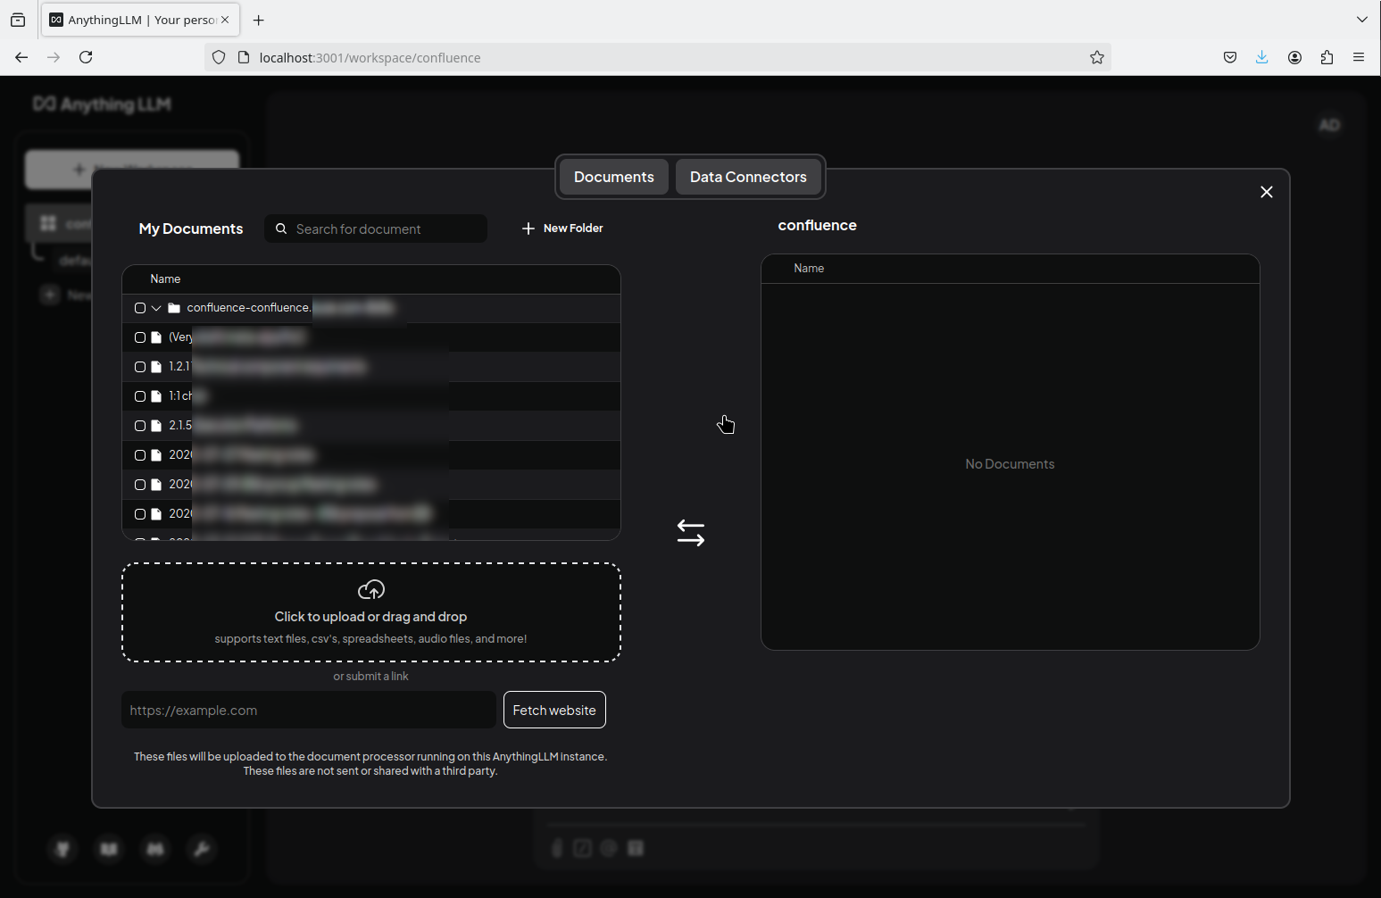Click the Fetch website button

[554, 711]
